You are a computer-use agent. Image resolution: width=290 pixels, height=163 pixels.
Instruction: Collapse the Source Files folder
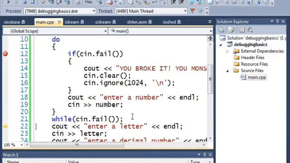click(227, 71)
